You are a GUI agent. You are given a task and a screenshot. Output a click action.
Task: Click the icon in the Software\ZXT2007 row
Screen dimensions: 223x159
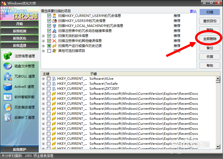pyautogui.click(x=54, y=89)
